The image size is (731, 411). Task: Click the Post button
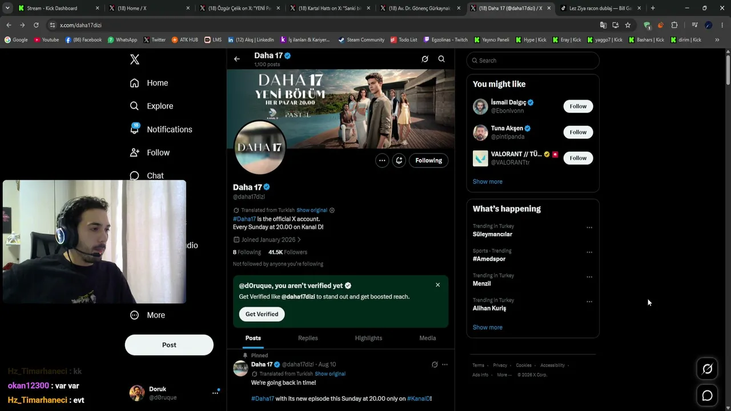(x=169, y=345)
